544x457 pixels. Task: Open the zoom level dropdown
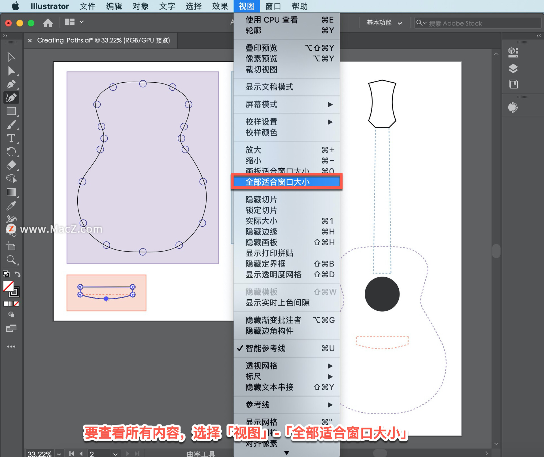click(59, 454)
